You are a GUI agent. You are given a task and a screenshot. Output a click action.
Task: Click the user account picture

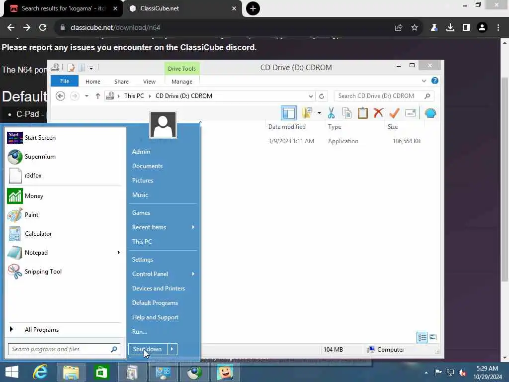(163, 125)
